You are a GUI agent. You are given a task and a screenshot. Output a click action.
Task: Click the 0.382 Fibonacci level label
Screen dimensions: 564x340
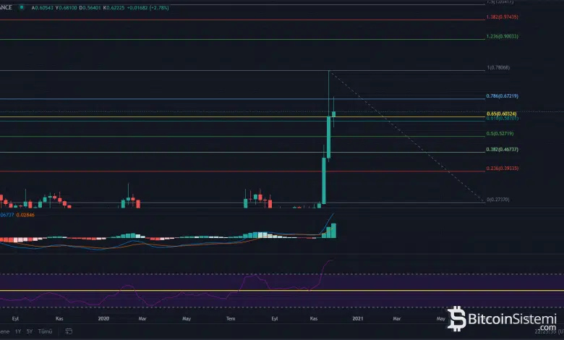click(502, 150)
